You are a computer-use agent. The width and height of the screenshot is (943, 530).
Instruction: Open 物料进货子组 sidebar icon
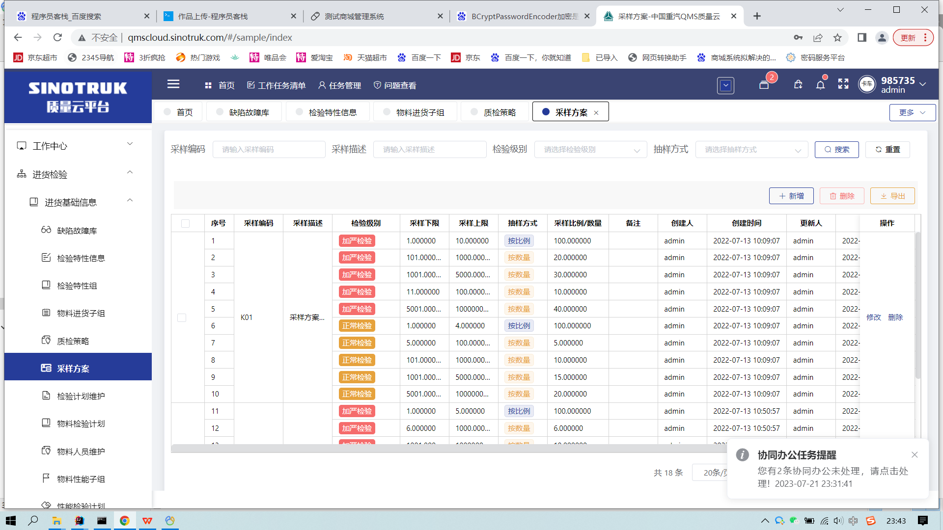click(x=46, y=313)
